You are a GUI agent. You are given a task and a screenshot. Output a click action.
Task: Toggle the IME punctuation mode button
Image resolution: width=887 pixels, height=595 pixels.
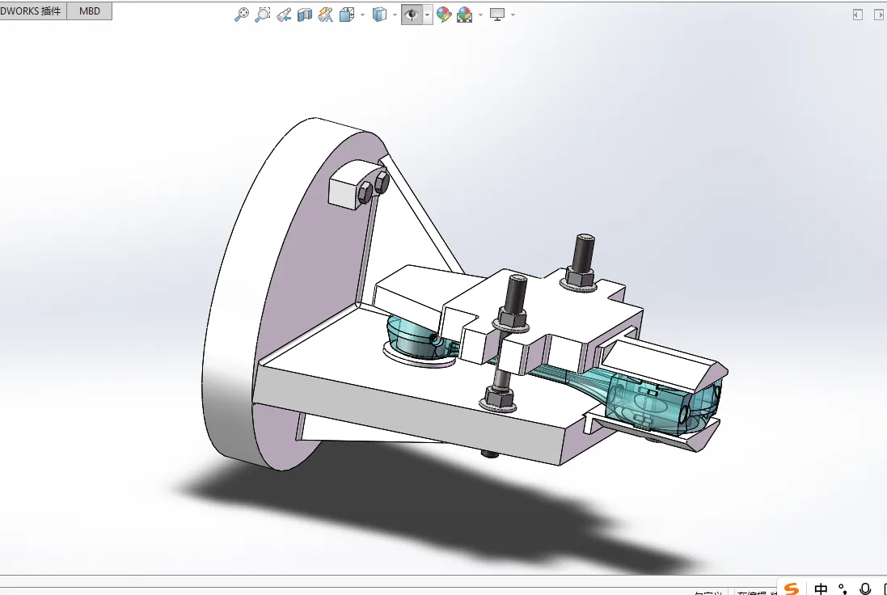843,589
